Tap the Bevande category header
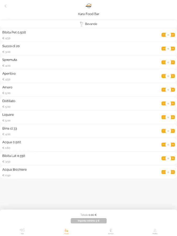 pos(91,24)
